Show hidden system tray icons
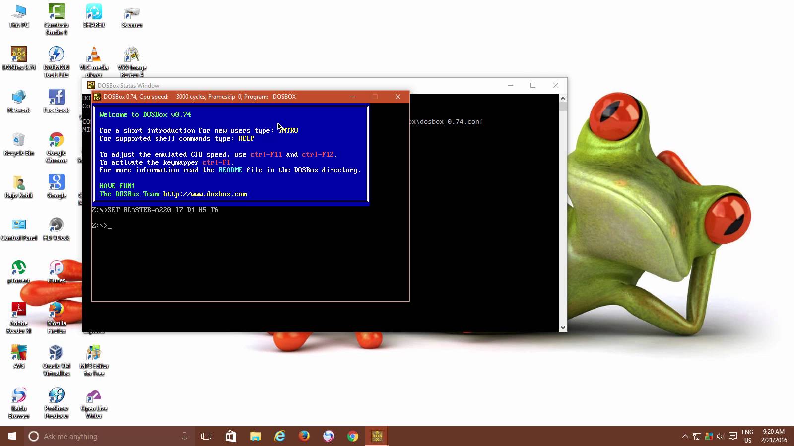The image size is (794, 446). 685,436
